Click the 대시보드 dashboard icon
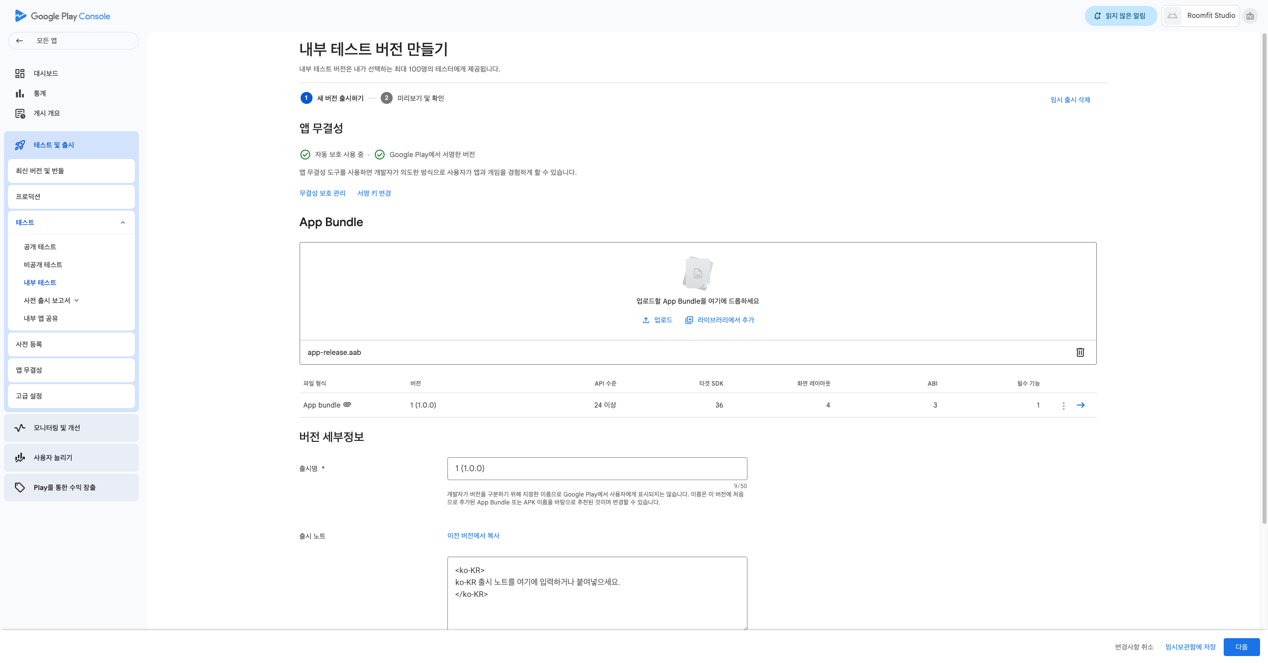 coord(20,74)
